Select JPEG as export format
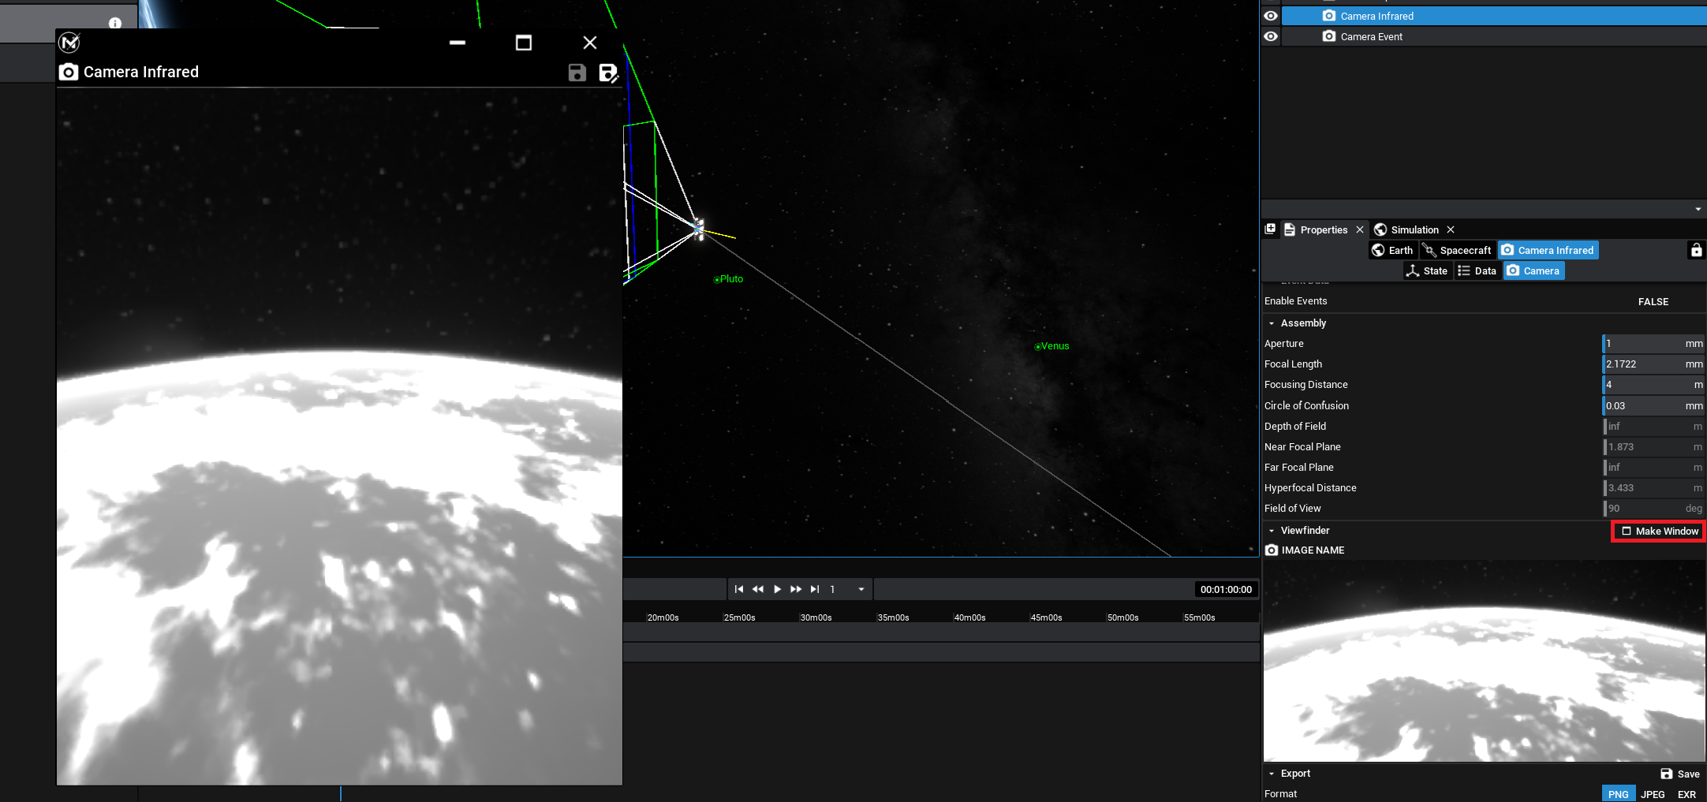The height and width of the screenshot is (802, 1707). 1653,794
